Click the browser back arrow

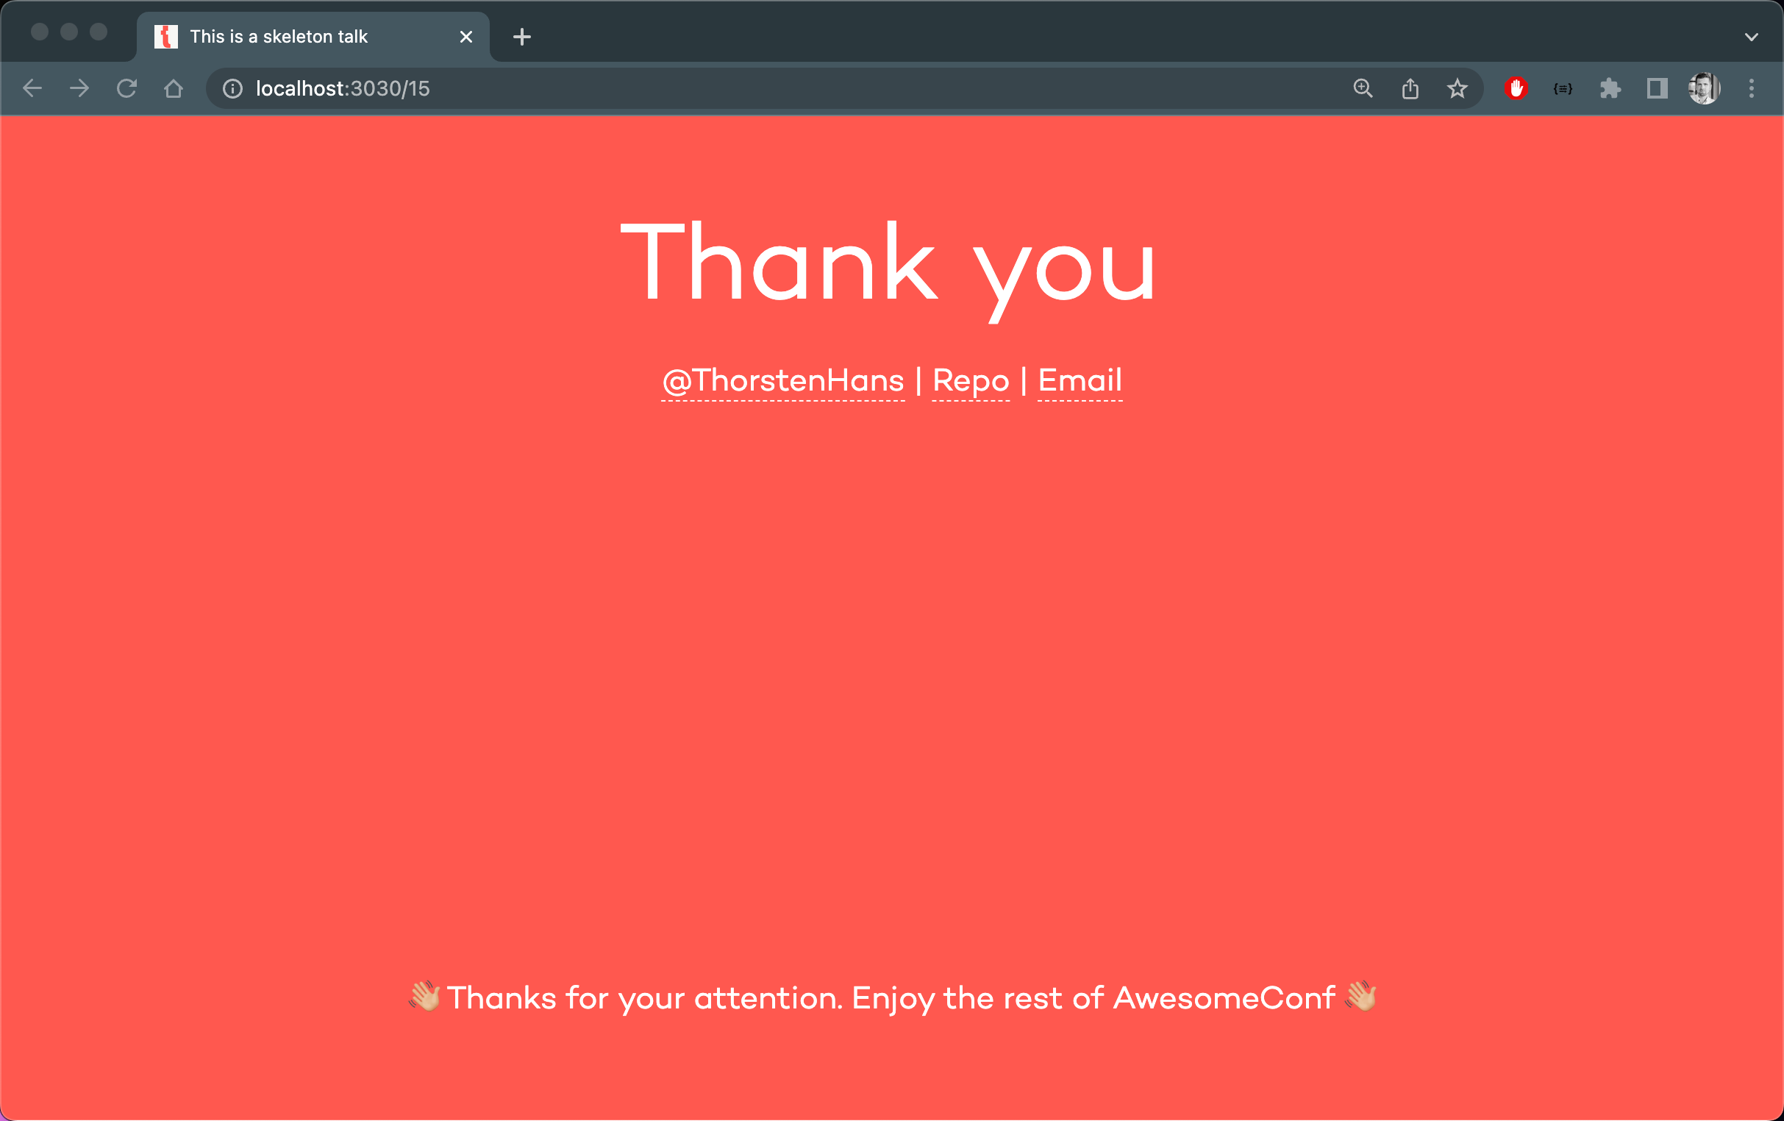point(32,89)
